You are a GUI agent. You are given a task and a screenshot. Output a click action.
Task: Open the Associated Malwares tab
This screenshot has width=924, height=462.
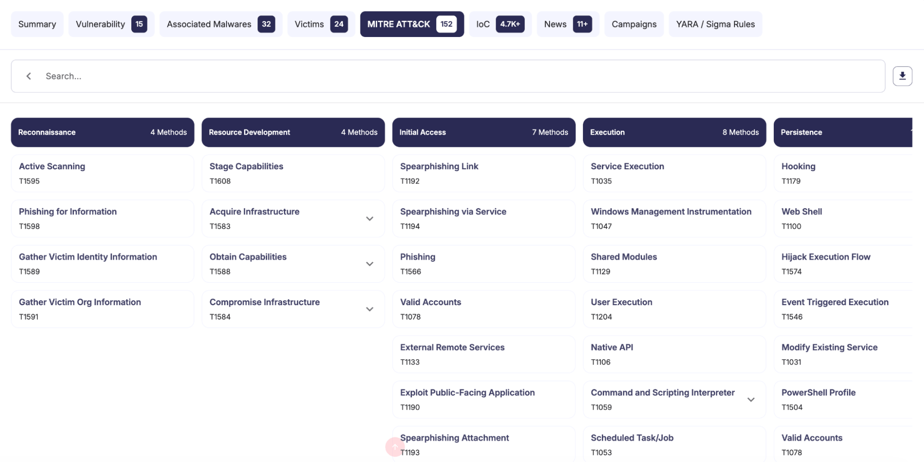220,24
